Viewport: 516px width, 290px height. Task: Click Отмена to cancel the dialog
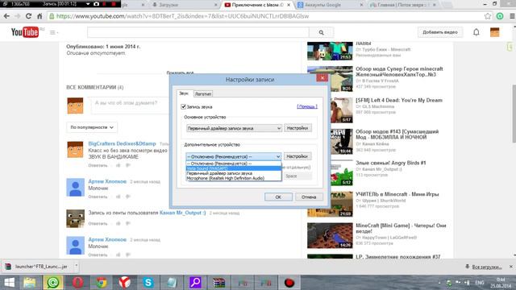309,197
